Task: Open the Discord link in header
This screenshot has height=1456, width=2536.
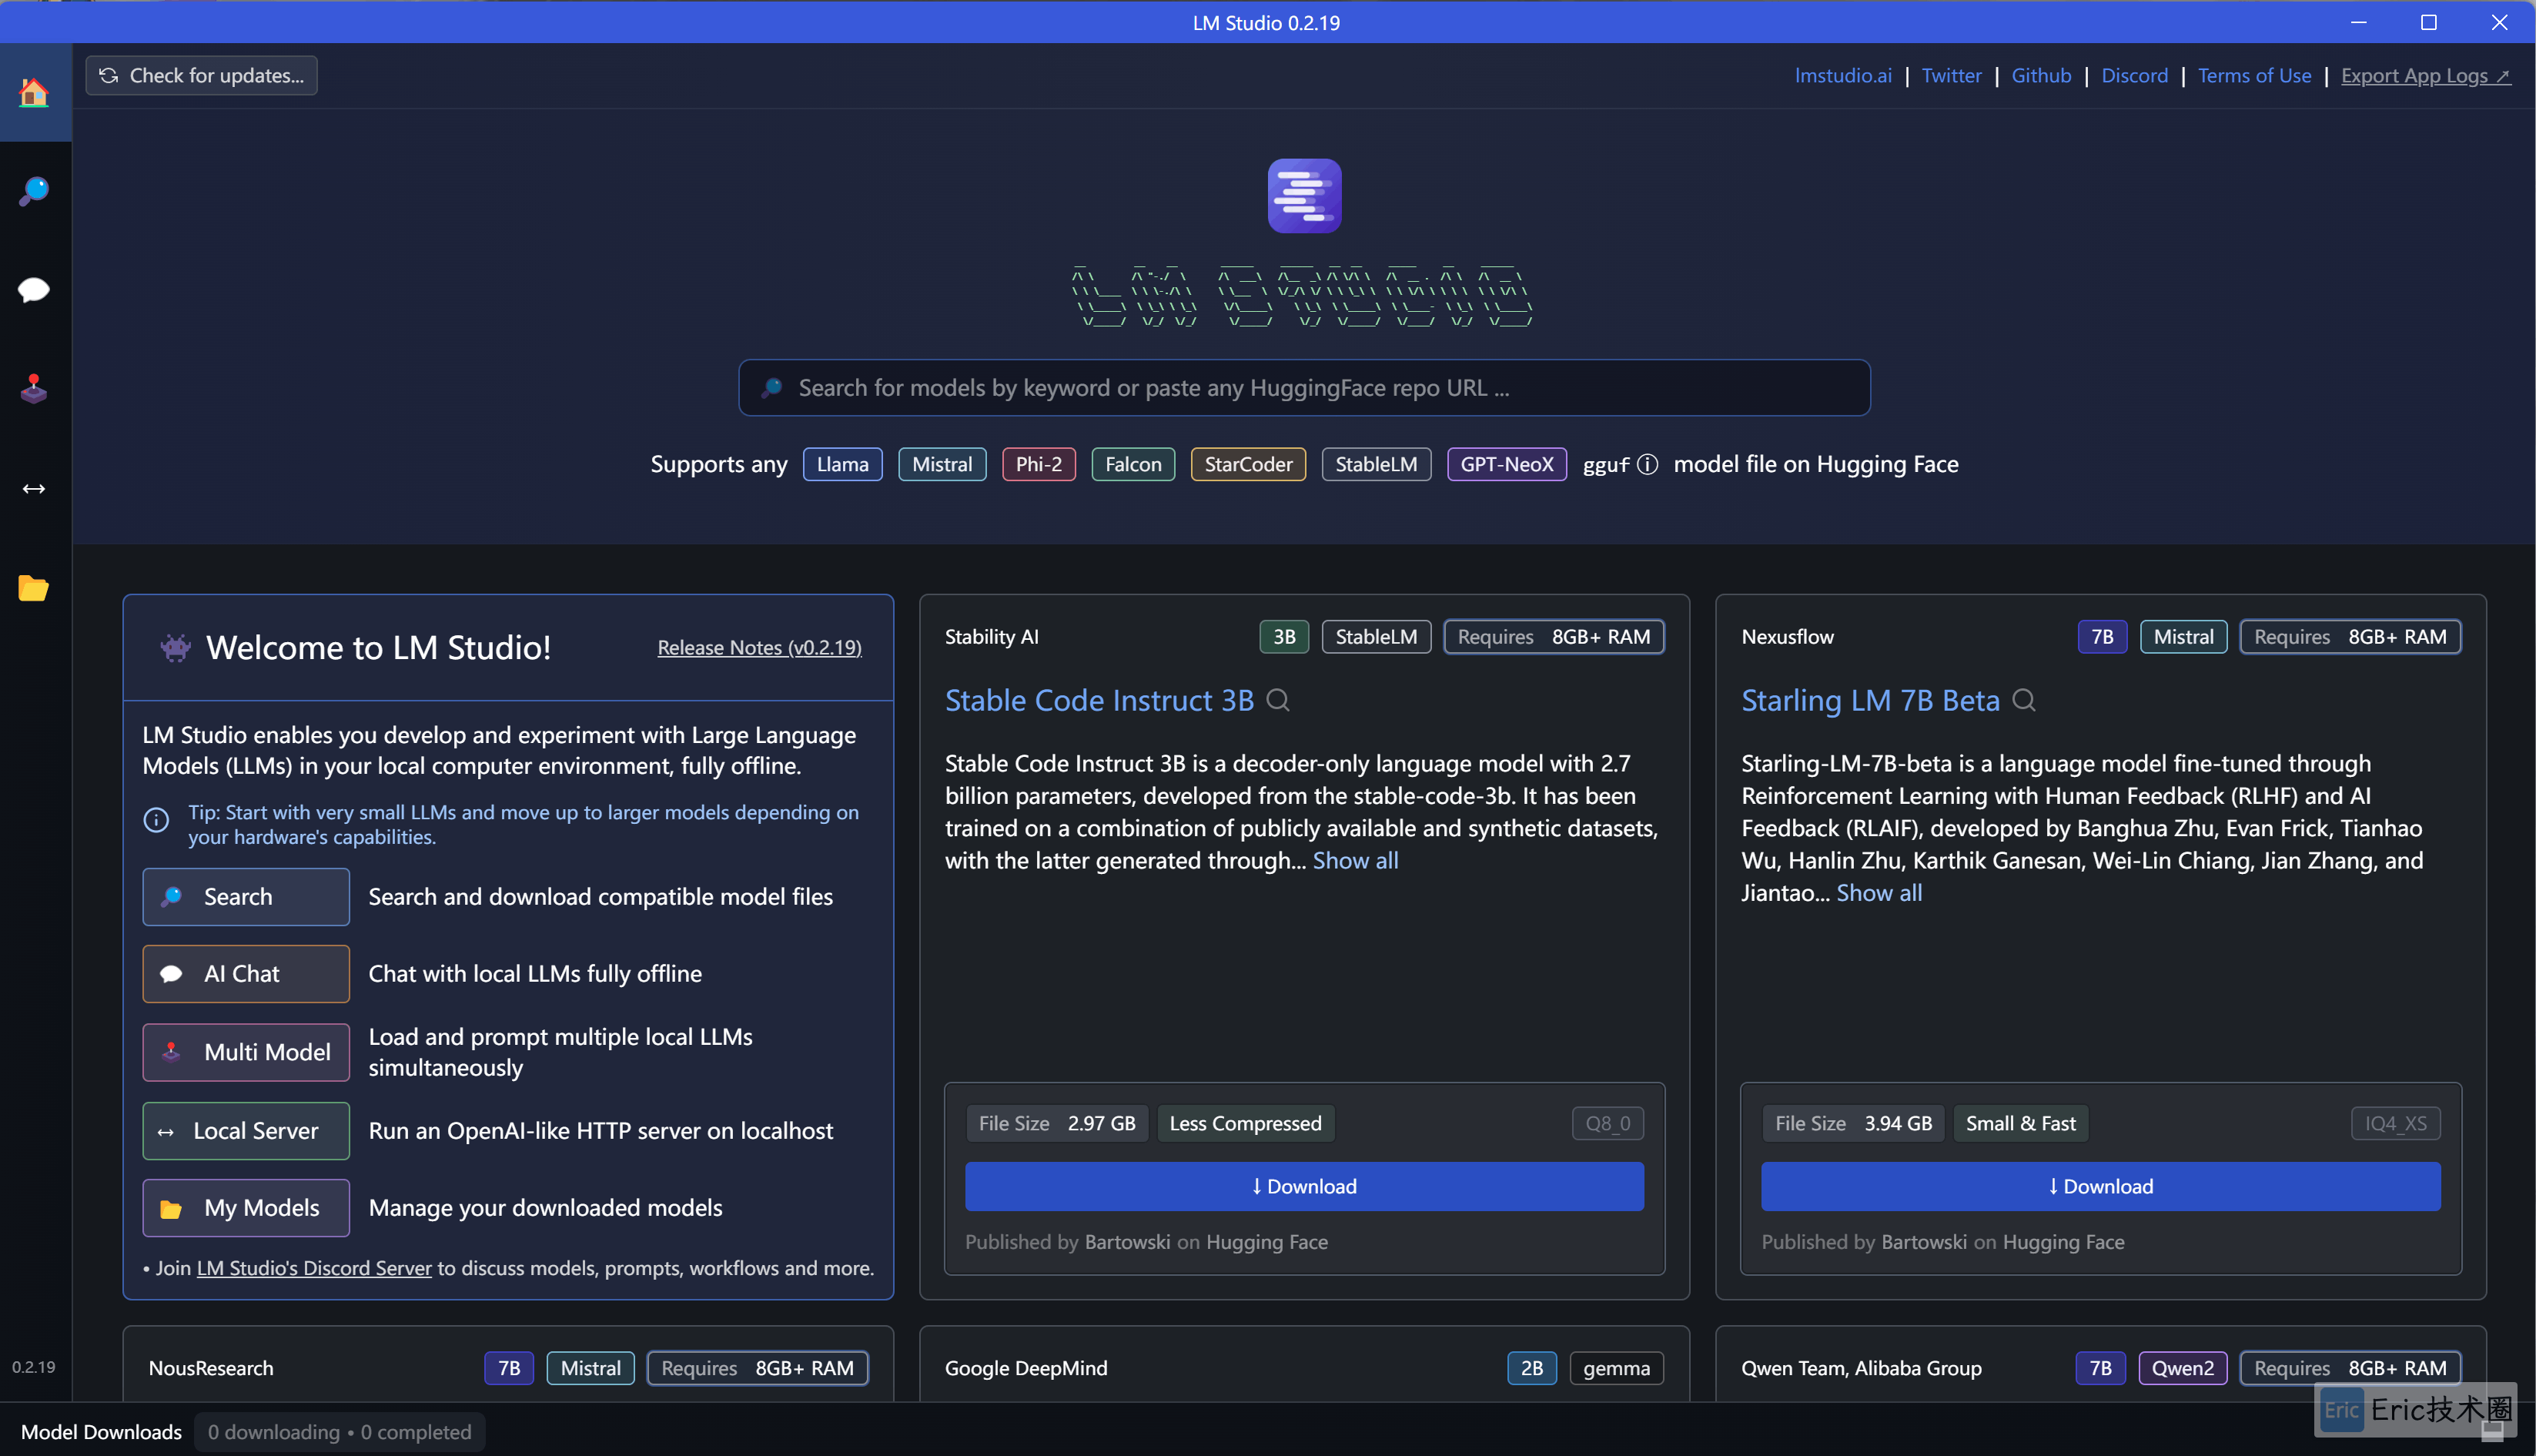Action: coord(2134,75)
